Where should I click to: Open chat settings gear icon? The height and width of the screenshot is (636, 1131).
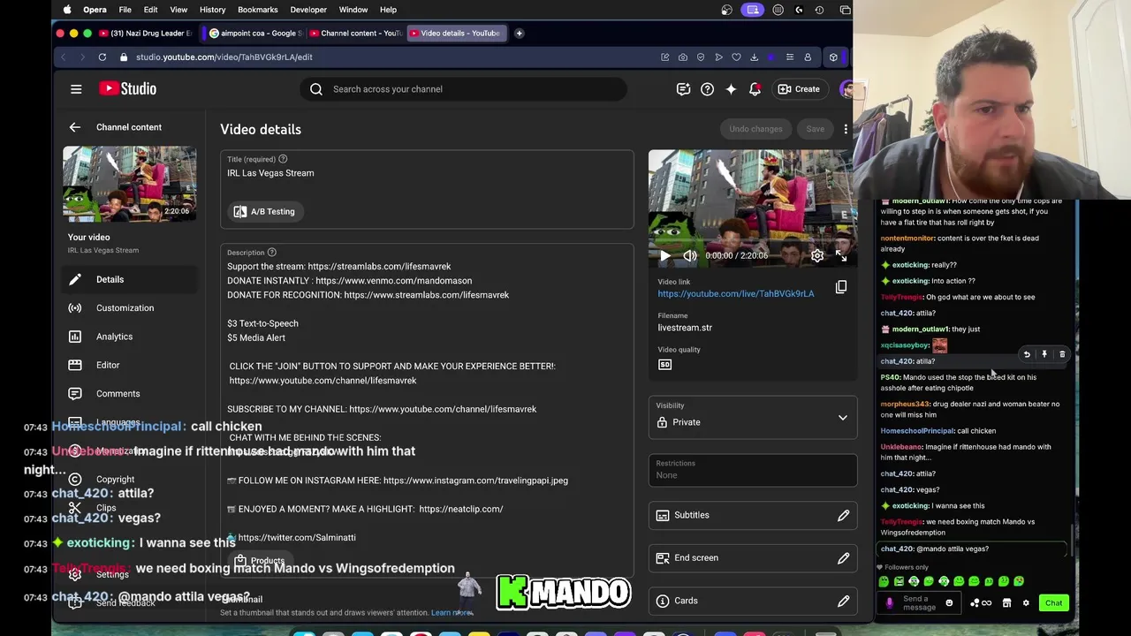(x=1026, y=603)
